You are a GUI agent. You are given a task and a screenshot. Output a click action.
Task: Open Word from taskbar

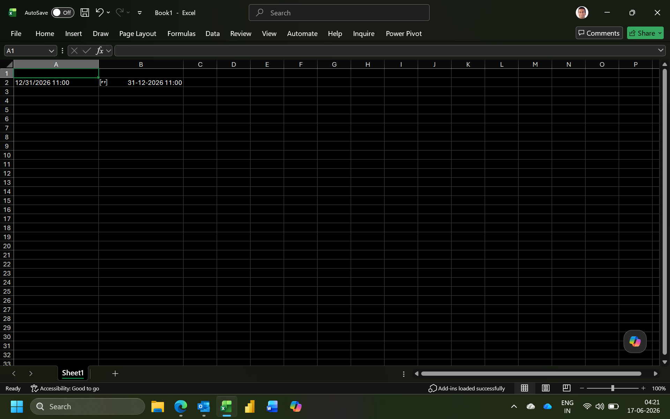click(272, 406)
